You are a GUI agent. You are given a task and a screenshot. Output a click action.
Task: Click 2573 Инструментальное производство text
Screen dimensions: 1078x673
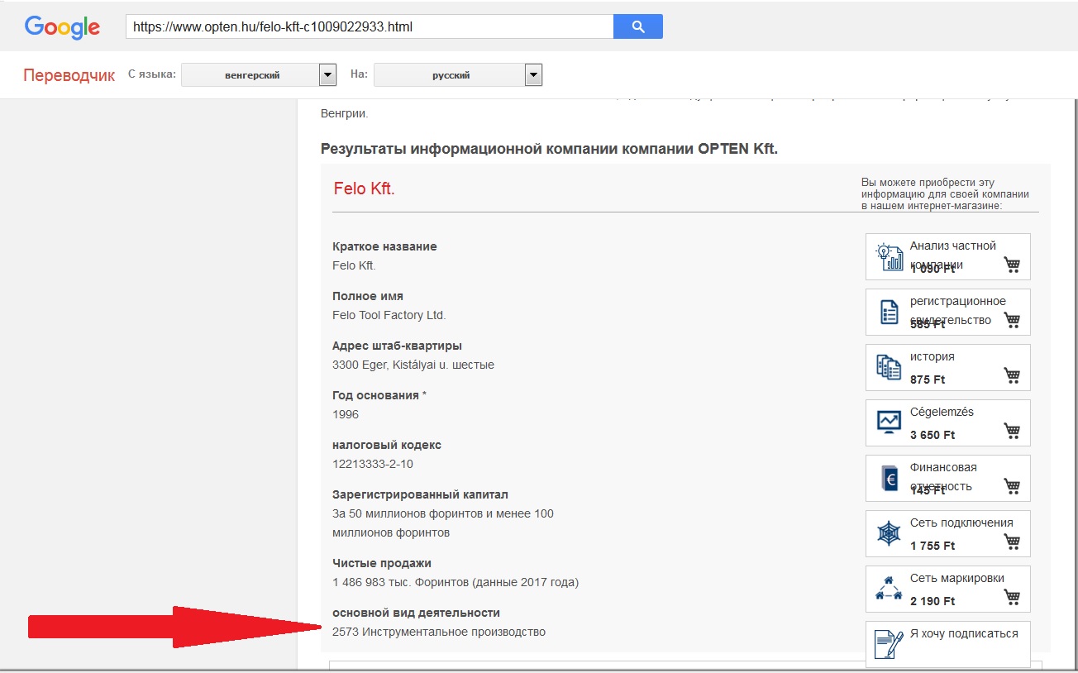439,632
